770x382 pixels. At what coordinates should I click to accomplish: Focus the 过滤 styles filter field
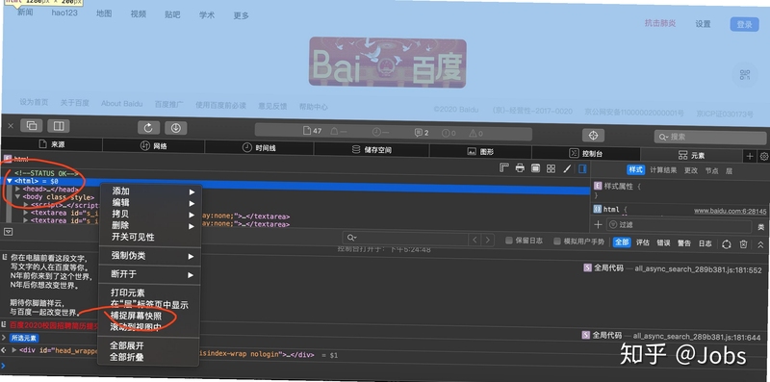pyautogui.click(x=680, y=226)
